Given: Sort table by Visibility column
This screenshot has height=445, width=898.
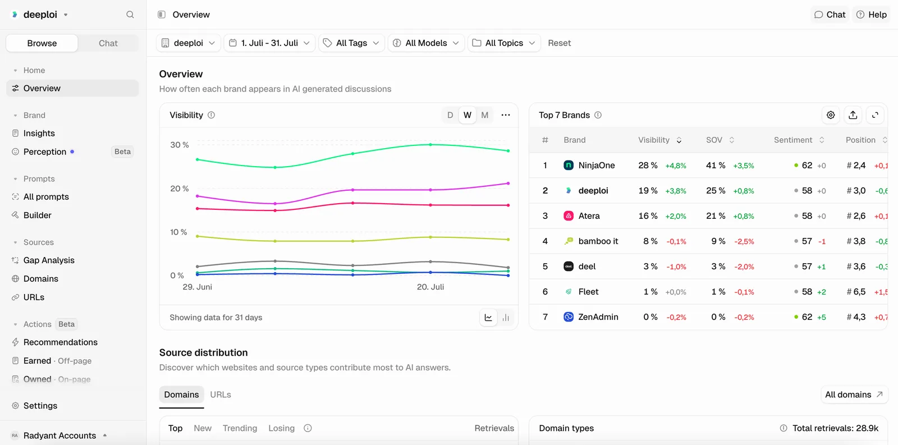Looking at the screenshot, I should [660, 140].
